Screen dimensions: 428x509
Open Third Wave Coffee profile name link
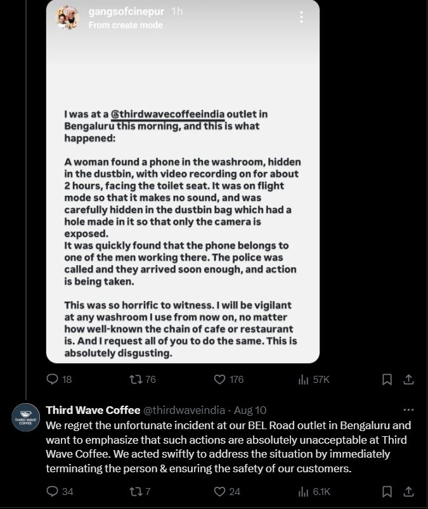point(93,410)
